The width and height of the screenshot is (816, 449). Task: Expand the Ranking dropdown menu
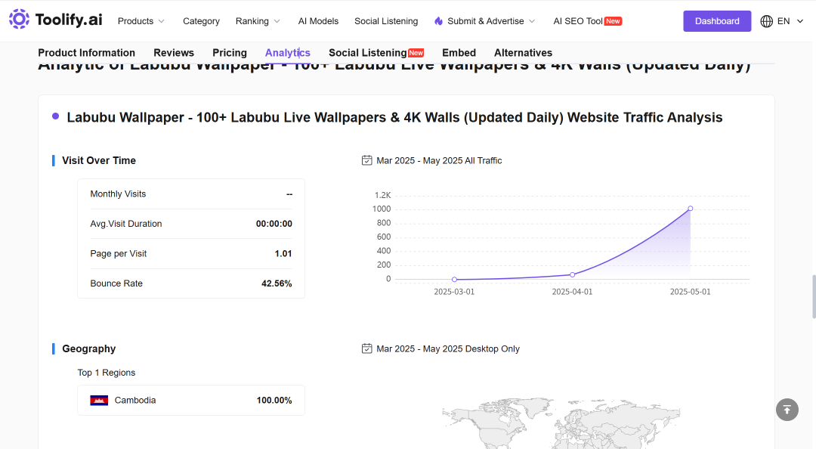258,21
